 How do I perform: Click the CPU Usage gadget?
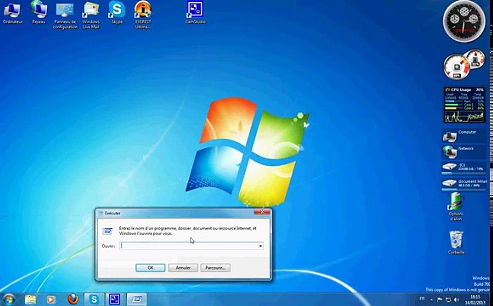point(465,105)
